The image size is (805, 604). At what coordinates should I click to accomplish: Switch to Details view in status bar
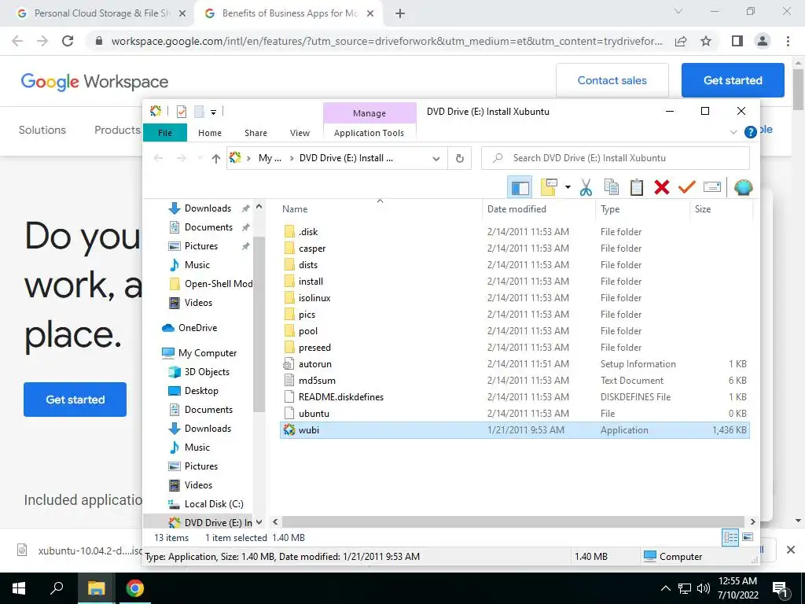coord(730,538)
